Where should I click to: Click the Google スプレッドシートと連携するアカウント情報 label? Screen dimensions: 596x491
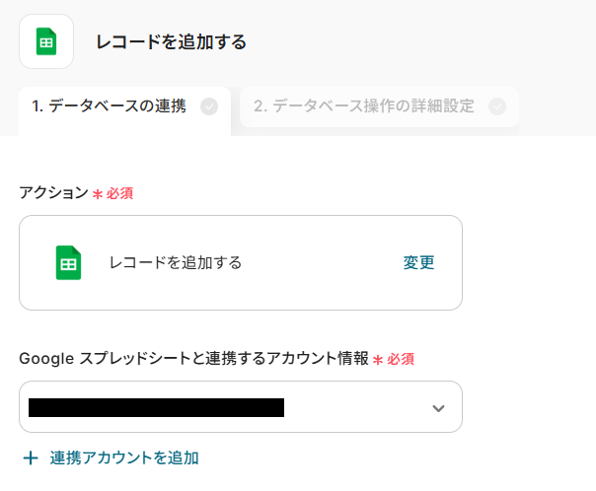pyautogui.click(x=193, y=359)
